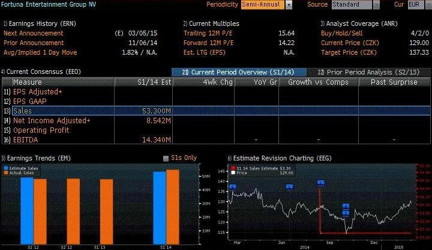Click the 4Wk Chg column header
Viewport: 432px width, 250px height.
203,82
